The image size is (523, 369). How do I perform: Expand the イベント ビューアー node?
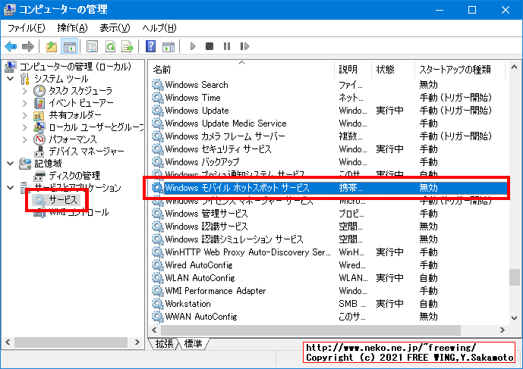pyautogui.click(x=25, y=103)
